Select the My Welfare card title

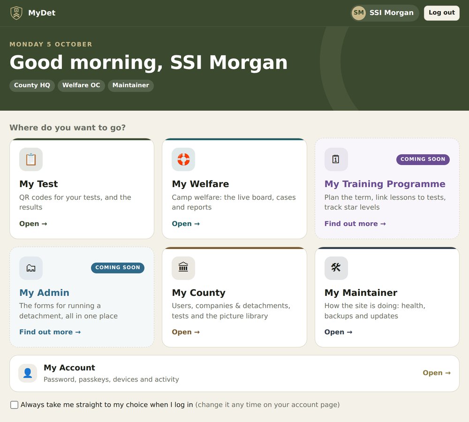pos(200,184)
